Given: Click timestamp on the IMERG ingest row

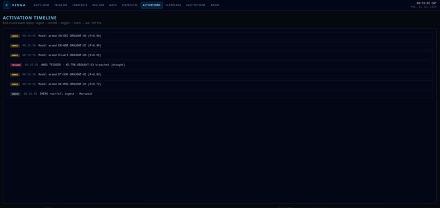Looking at the screenshot, I should [x=31, y=94].
